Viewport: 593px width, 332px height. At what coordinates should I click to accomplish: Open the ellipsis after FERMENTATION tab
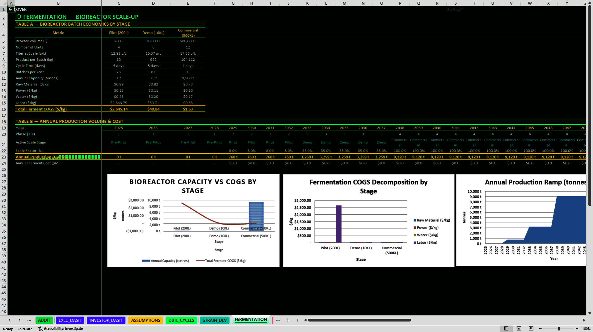tap(278, 320)
